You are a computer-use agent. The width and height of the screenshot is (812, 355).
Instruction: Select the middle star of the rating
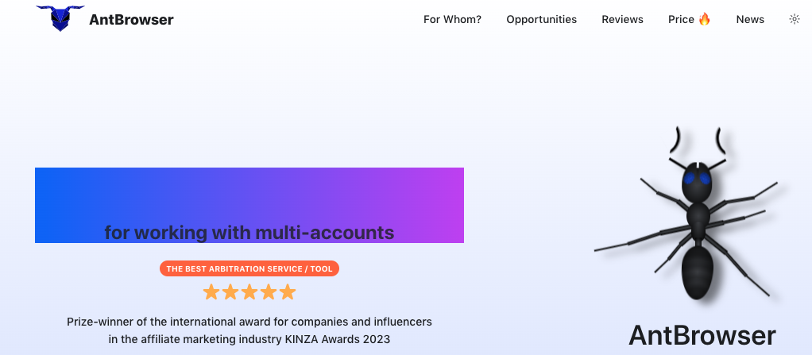point(249,292)
